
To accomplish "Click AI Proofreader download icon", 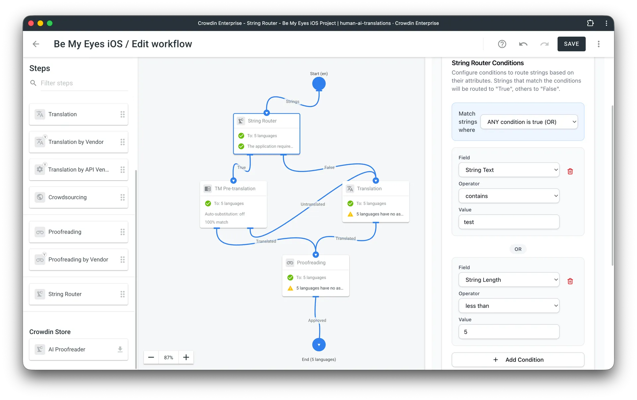I will [x=120, y=349].
